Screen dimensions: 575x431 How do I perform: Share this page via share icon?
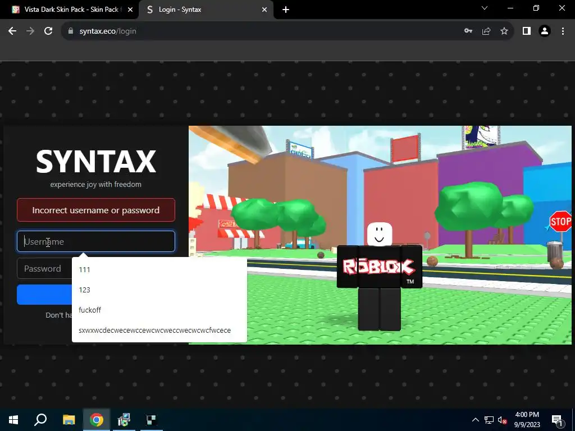(486, 31)
